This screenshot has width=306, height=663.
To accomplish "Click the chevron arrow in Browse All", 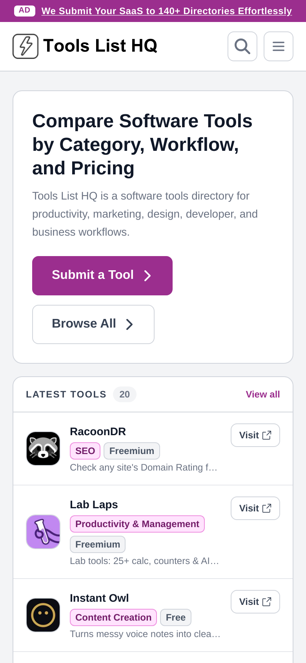I will pos(129,324).
